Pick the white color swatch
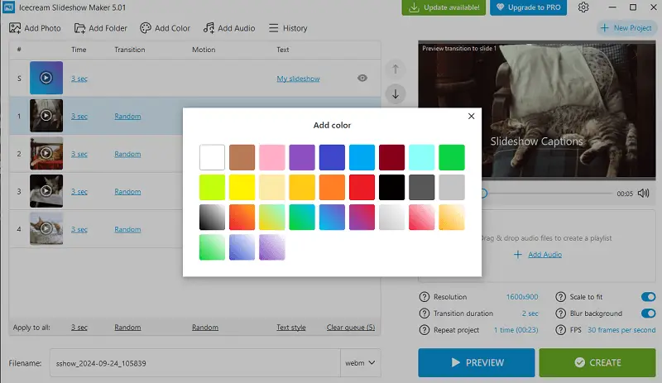 [x=212, y=157]
